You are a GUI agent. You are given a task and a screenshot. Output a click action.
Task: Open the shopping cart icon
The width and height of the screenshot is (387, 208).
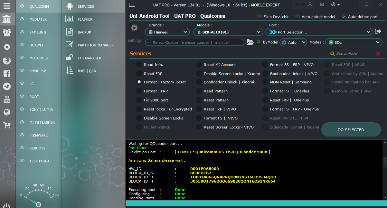(x=7, y=125)
